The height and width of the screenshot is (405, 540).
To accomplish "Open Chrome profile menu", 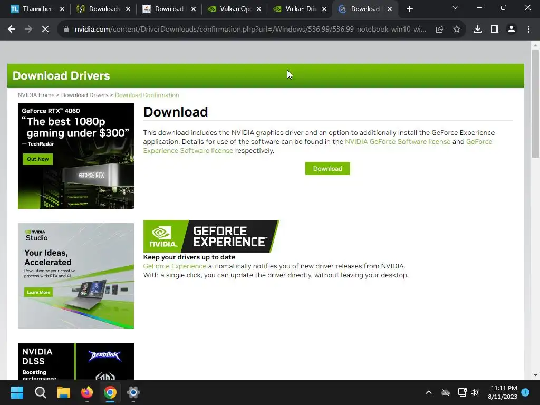I will [x=512, y=30].
